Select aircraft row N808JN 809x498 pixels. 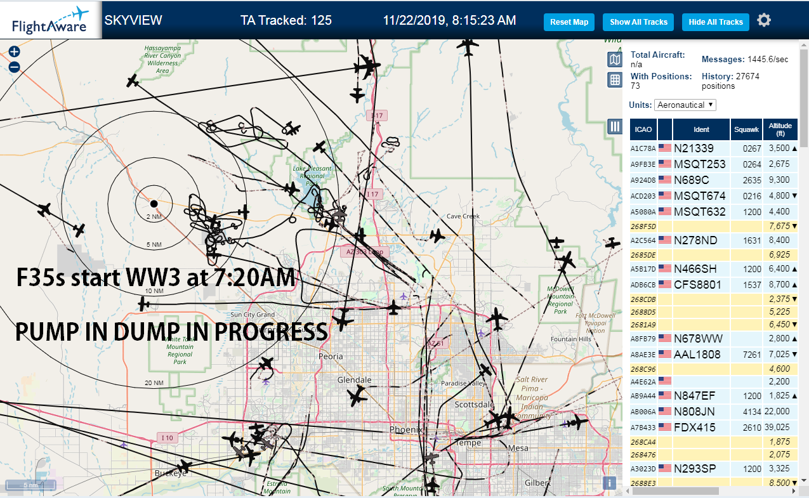[x=714, y=412]
